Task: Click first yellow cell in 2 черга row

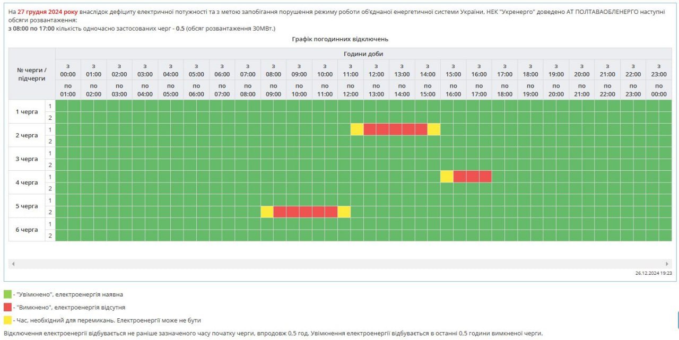Action: 357,129
